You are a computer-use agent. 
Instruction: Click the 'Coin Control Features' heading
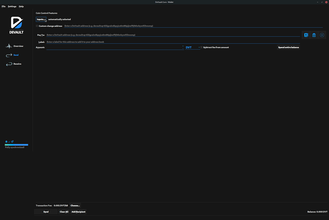[x=47, y=13]
